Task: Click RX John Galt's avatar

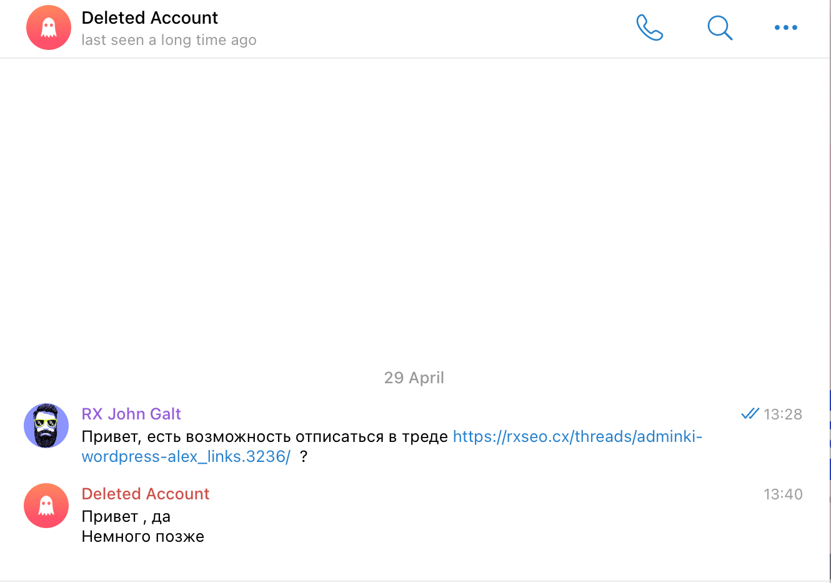Action: pos(46,425)
